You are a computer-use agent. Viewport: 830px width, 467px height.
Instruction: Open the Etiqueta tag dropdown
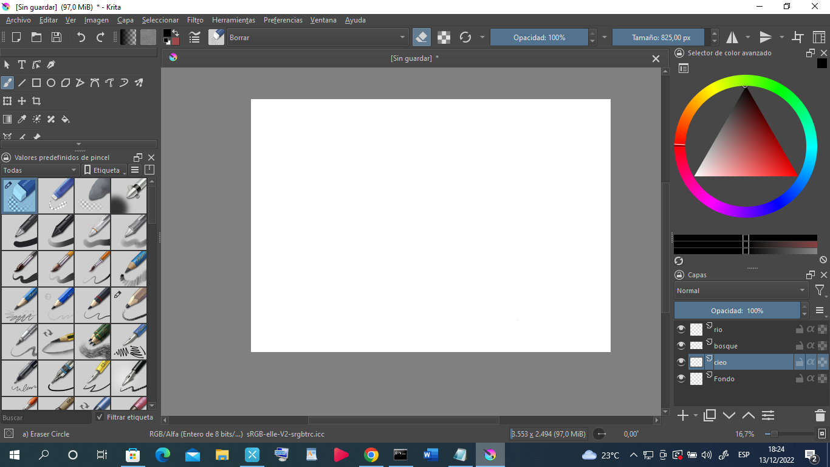105,170
